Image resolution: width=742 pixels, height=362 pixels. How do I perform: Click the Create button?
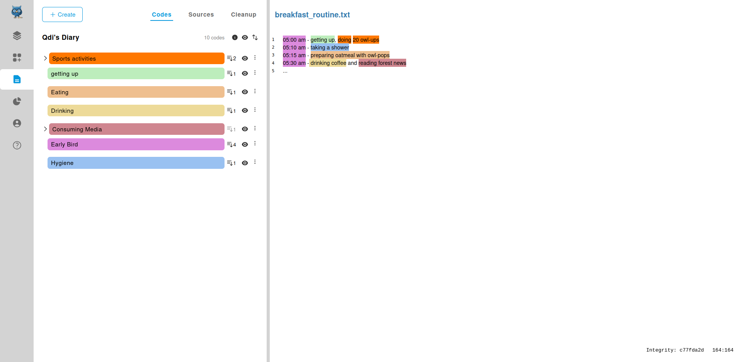click(62, 15)
